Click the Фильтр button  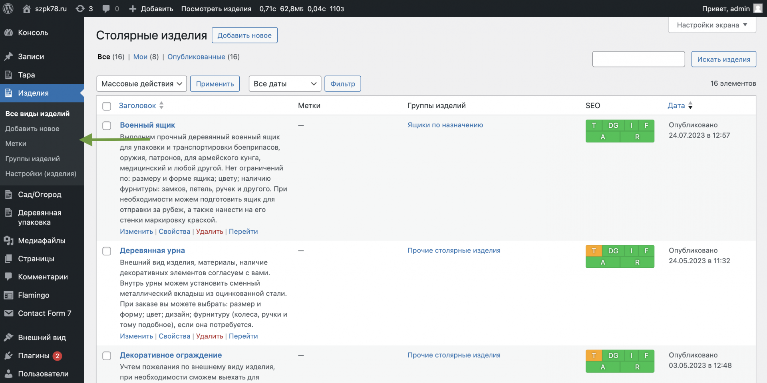click(343, 84)
